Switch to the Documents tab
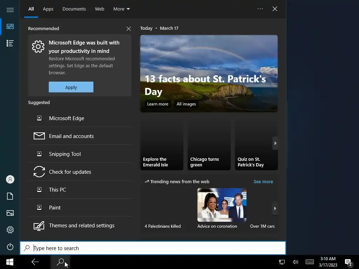Viewport: 359px width, 269px height. [74, 9]
